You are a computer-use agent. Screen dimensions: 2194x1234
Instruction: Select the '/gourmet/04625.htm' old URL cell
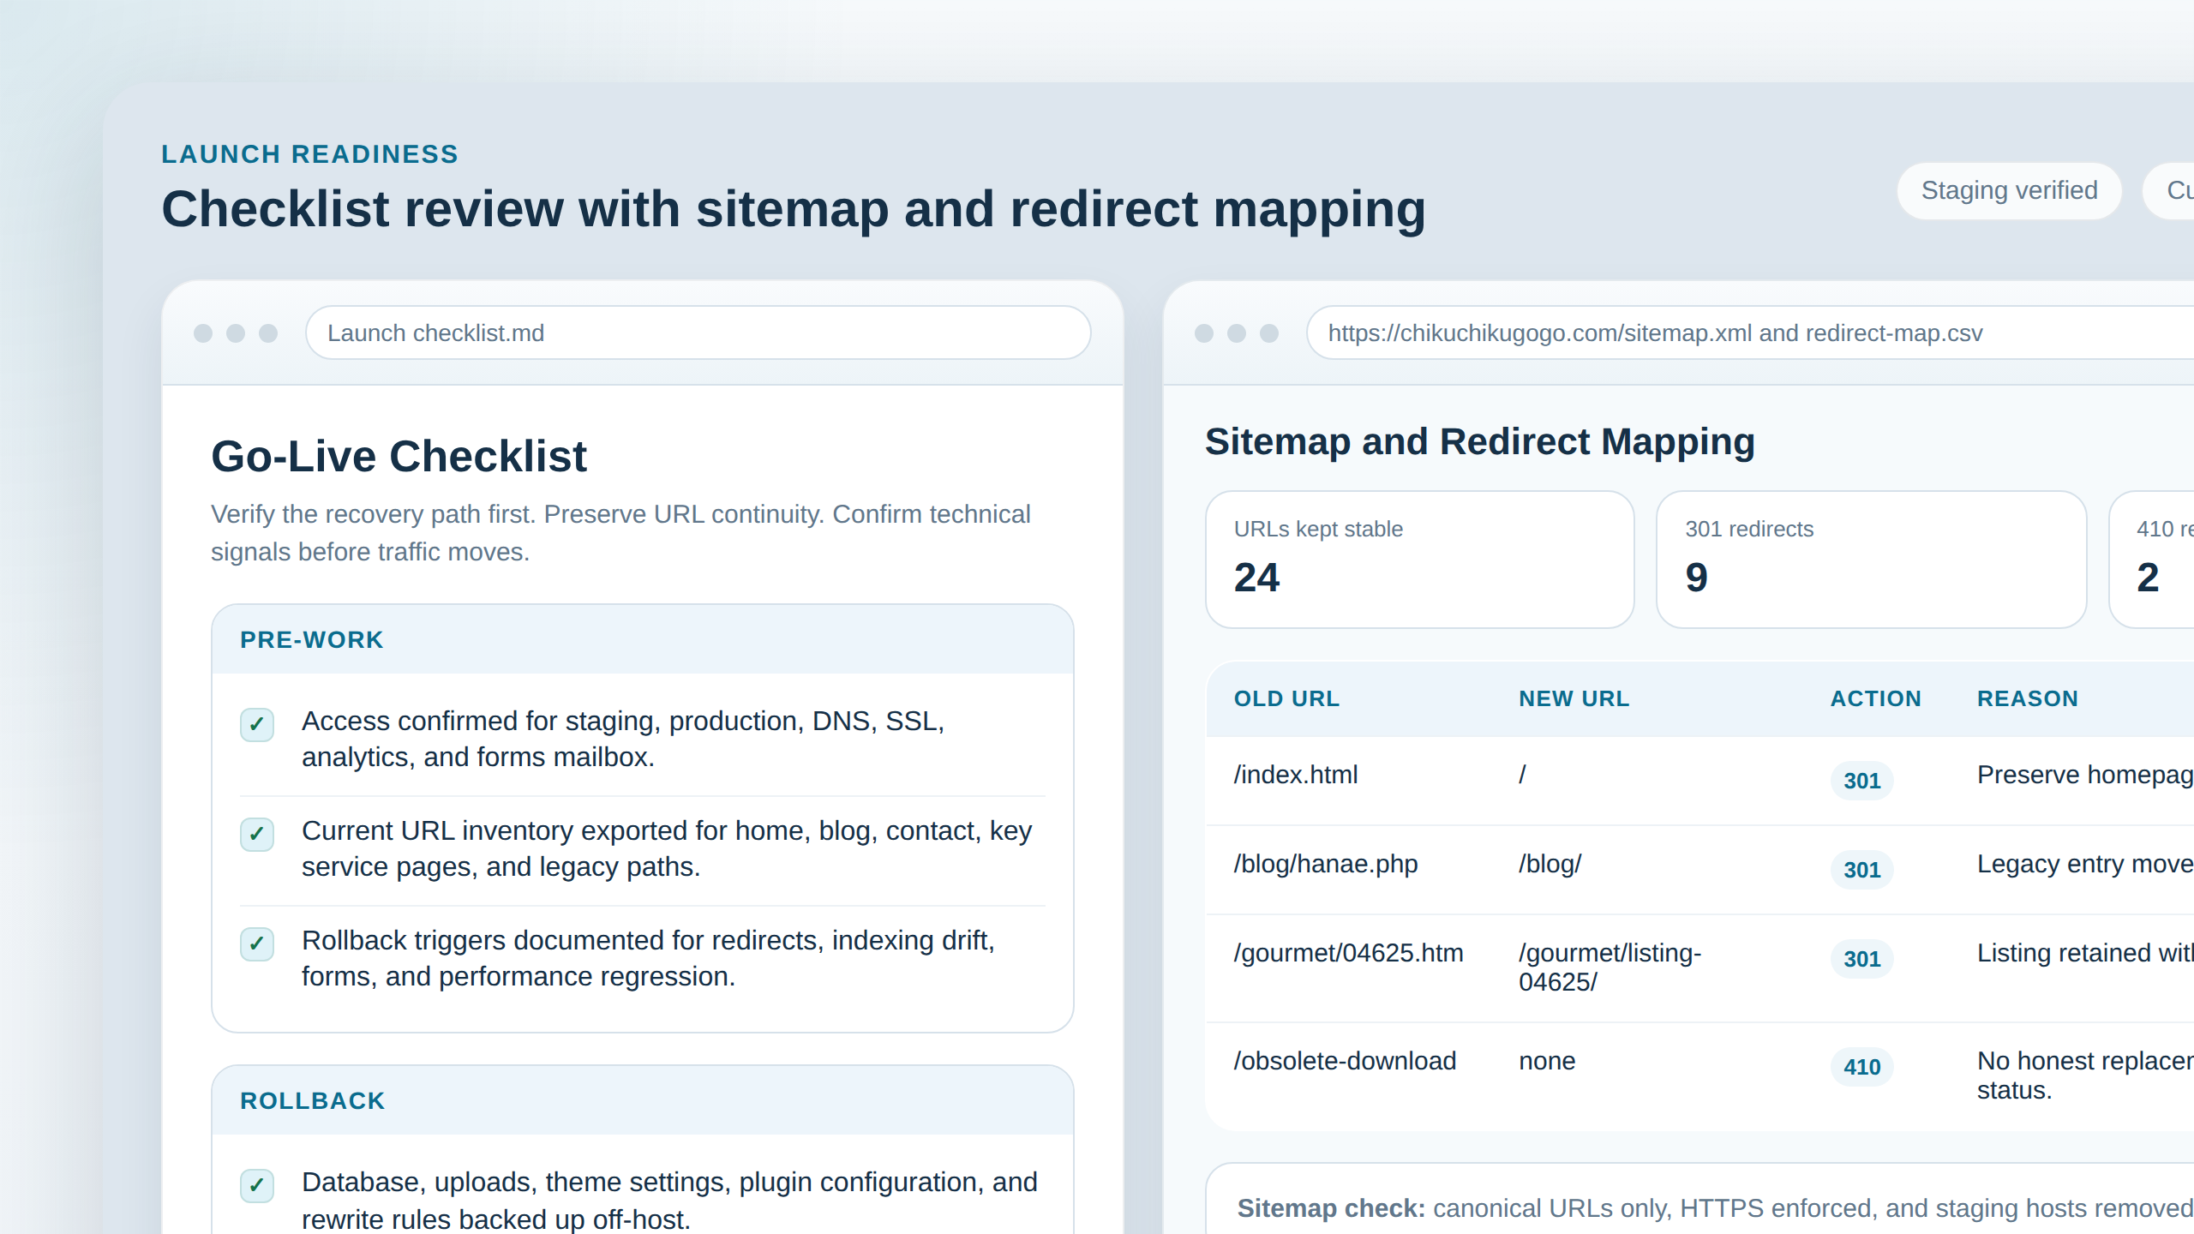point(1348,953)
